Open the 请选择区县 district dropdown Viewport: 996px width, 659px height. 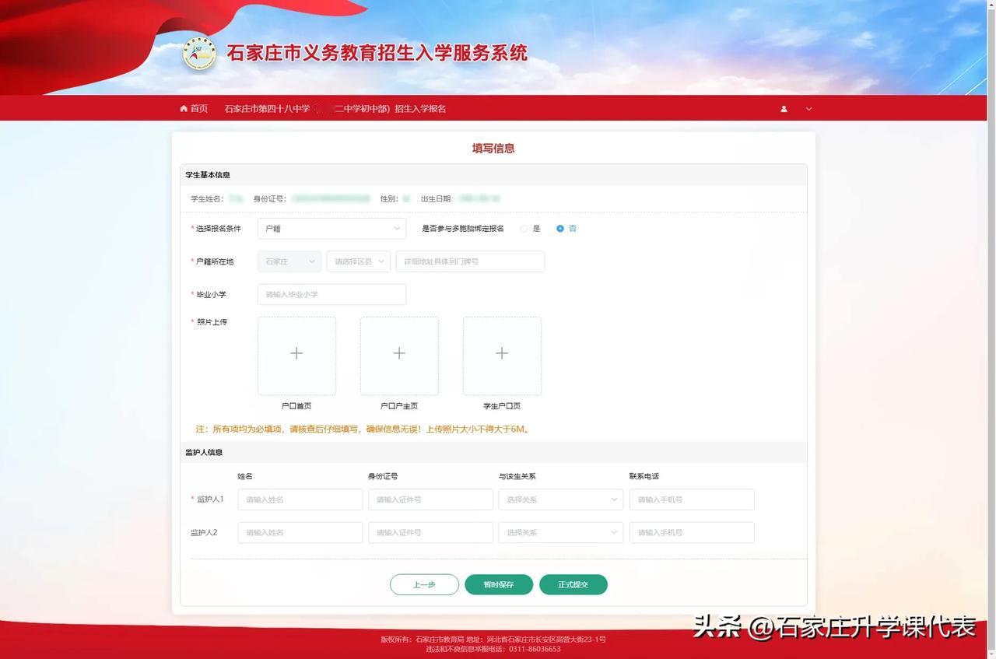356,261
